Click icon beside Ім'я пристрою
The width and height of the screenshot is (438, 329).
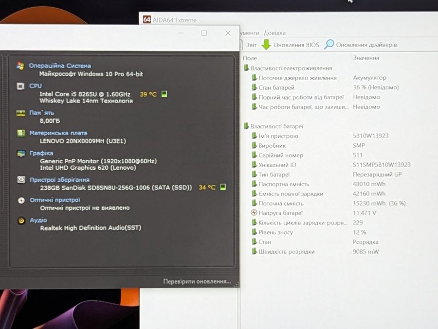(x=254, y=136)
